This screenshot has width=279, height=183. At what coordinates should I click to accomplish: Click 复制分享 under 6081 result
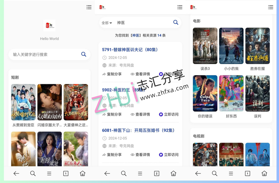(x=112, y=154)
